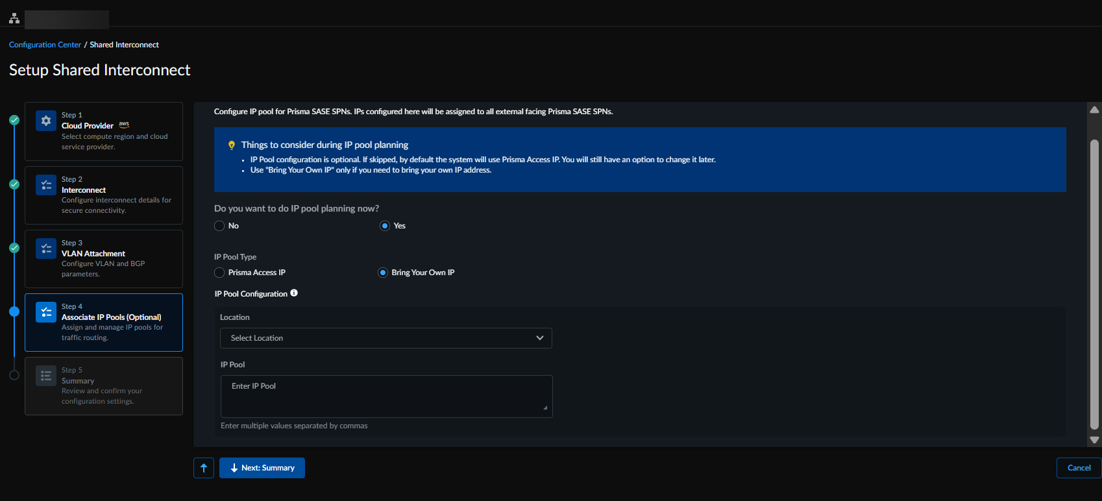The image size is (1102, 501).
Task: Choose Prisma Access IP pool type
Action: click(x=220, y=273)
